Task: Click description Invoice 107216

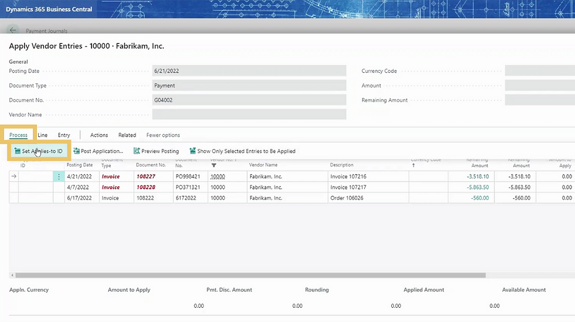Action: tap(348, 176)
